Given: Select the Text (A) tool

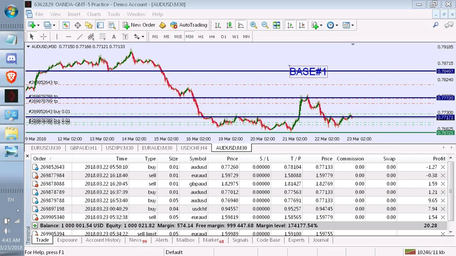Looking at the screenshot, I should point(114,36).
